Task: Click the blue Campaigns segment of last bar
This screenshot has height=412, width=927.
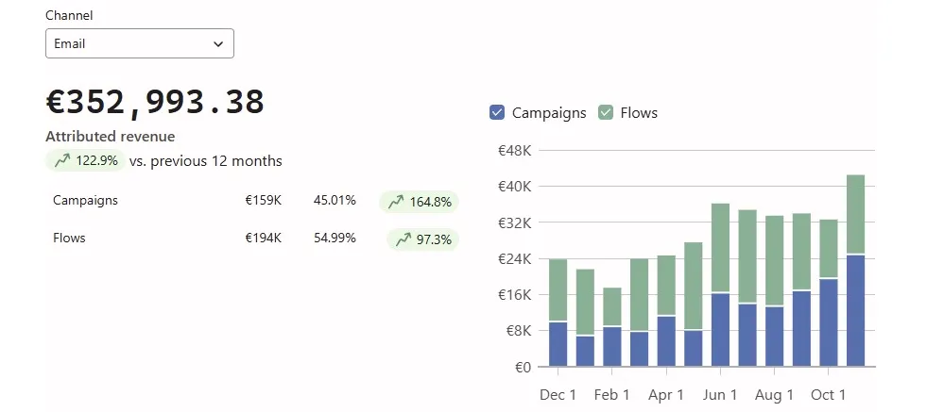Action: pyautogui.click(x=855, y=310)
